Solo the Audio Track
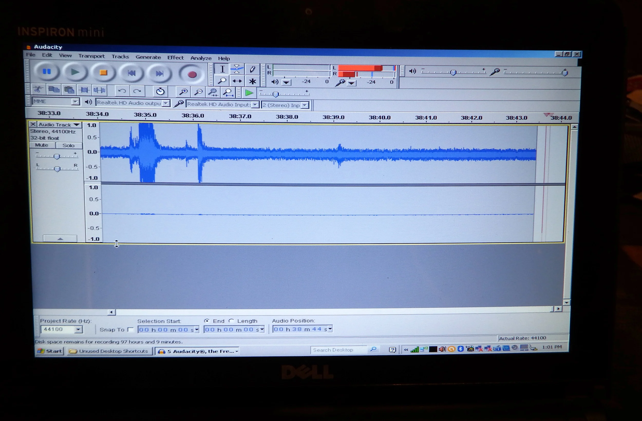Viewport: 642px width, 421px height. pos(69,146)
